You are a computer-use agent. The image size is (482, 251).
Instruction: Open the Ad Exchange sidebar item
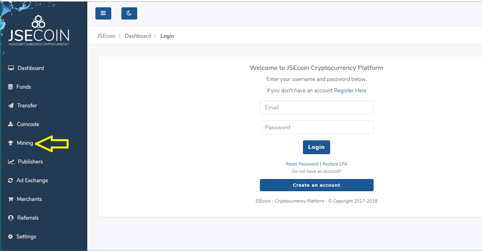(32, 181)
